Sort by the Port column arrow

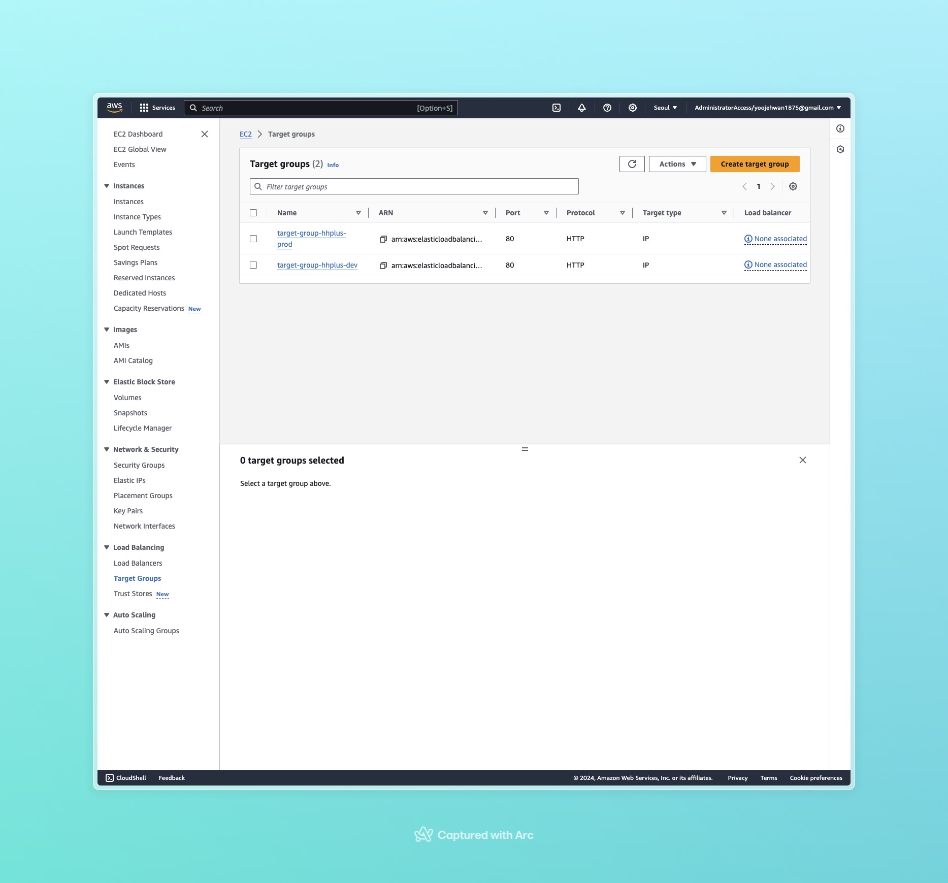click(546, 213)
